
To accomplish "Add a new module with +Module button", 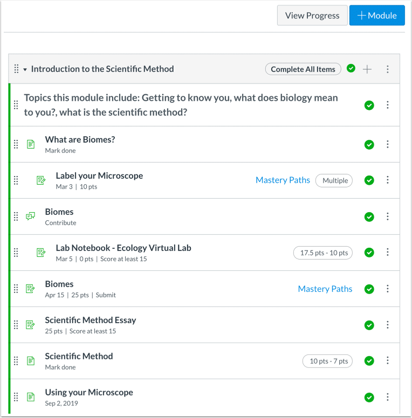I will pos(377,16).
